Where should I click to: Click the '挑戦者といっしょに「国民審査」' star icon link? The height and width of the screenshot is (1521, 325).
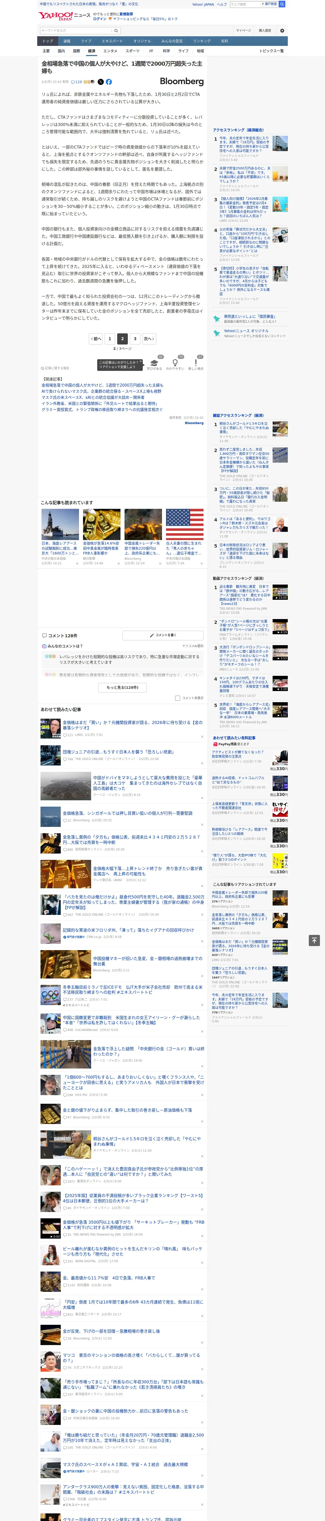tap(216, 319)
